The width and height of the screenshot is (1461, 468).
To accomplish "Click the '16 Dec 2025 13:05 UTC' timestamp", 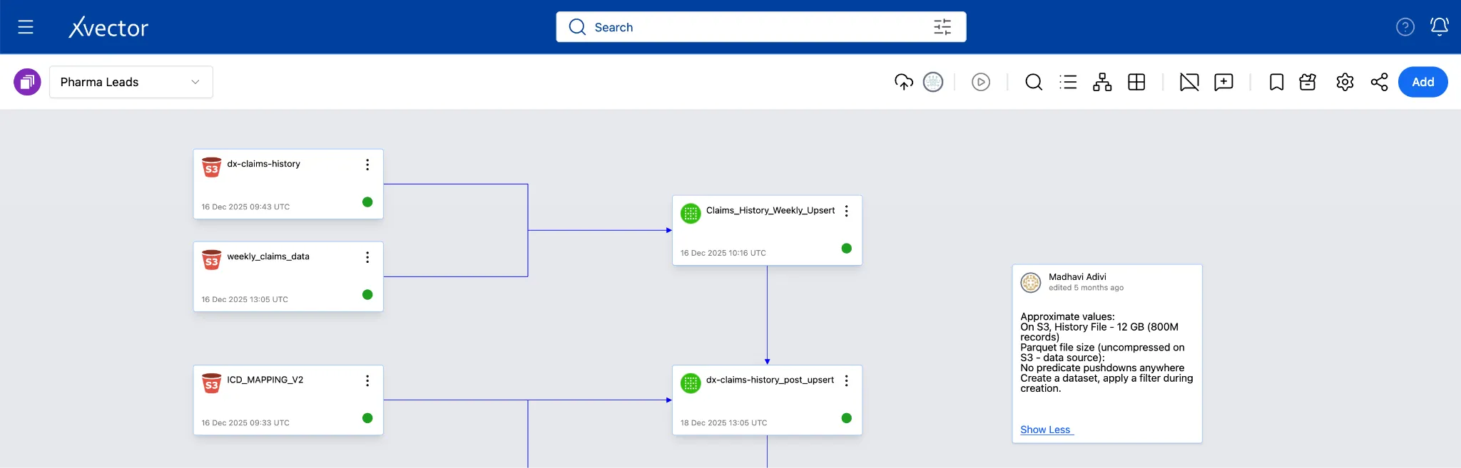I will [x=245, y=299].
